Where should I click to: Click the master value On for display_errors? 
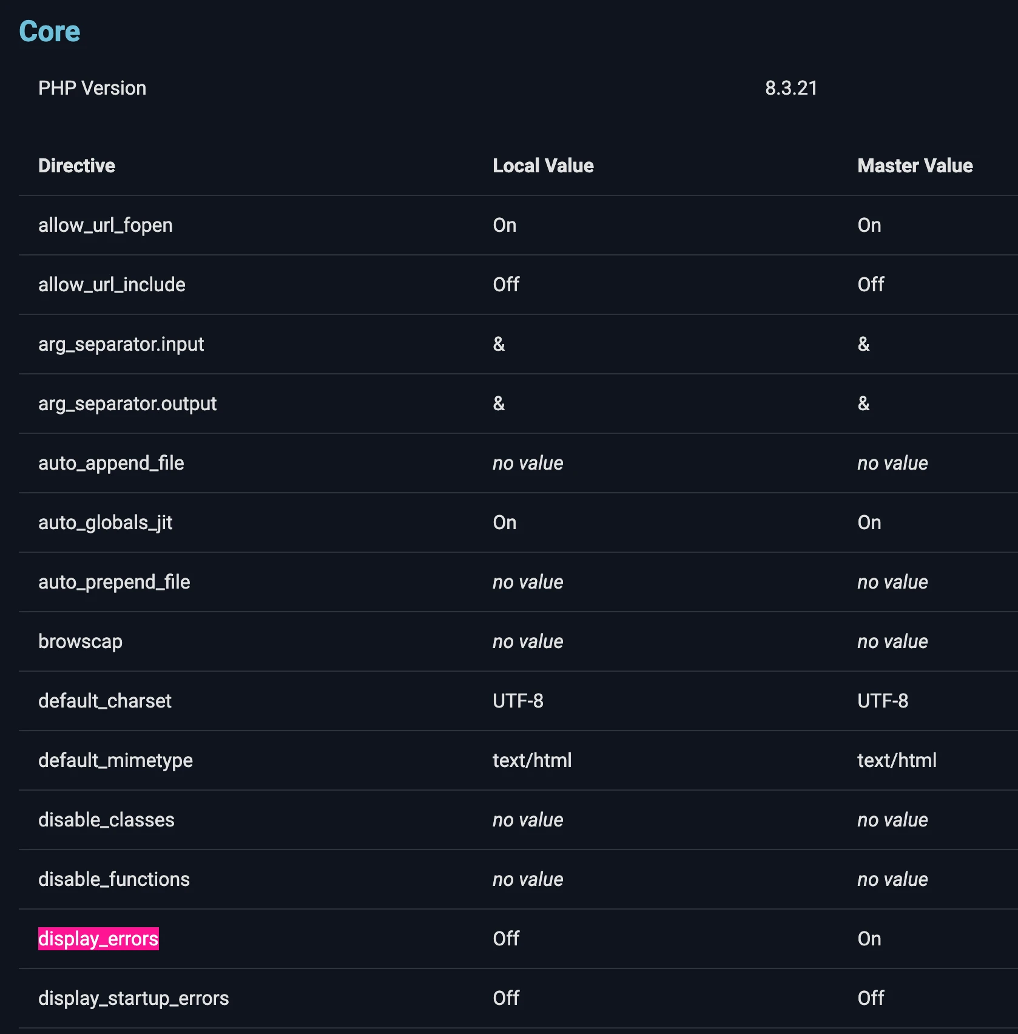pos(869,939)
